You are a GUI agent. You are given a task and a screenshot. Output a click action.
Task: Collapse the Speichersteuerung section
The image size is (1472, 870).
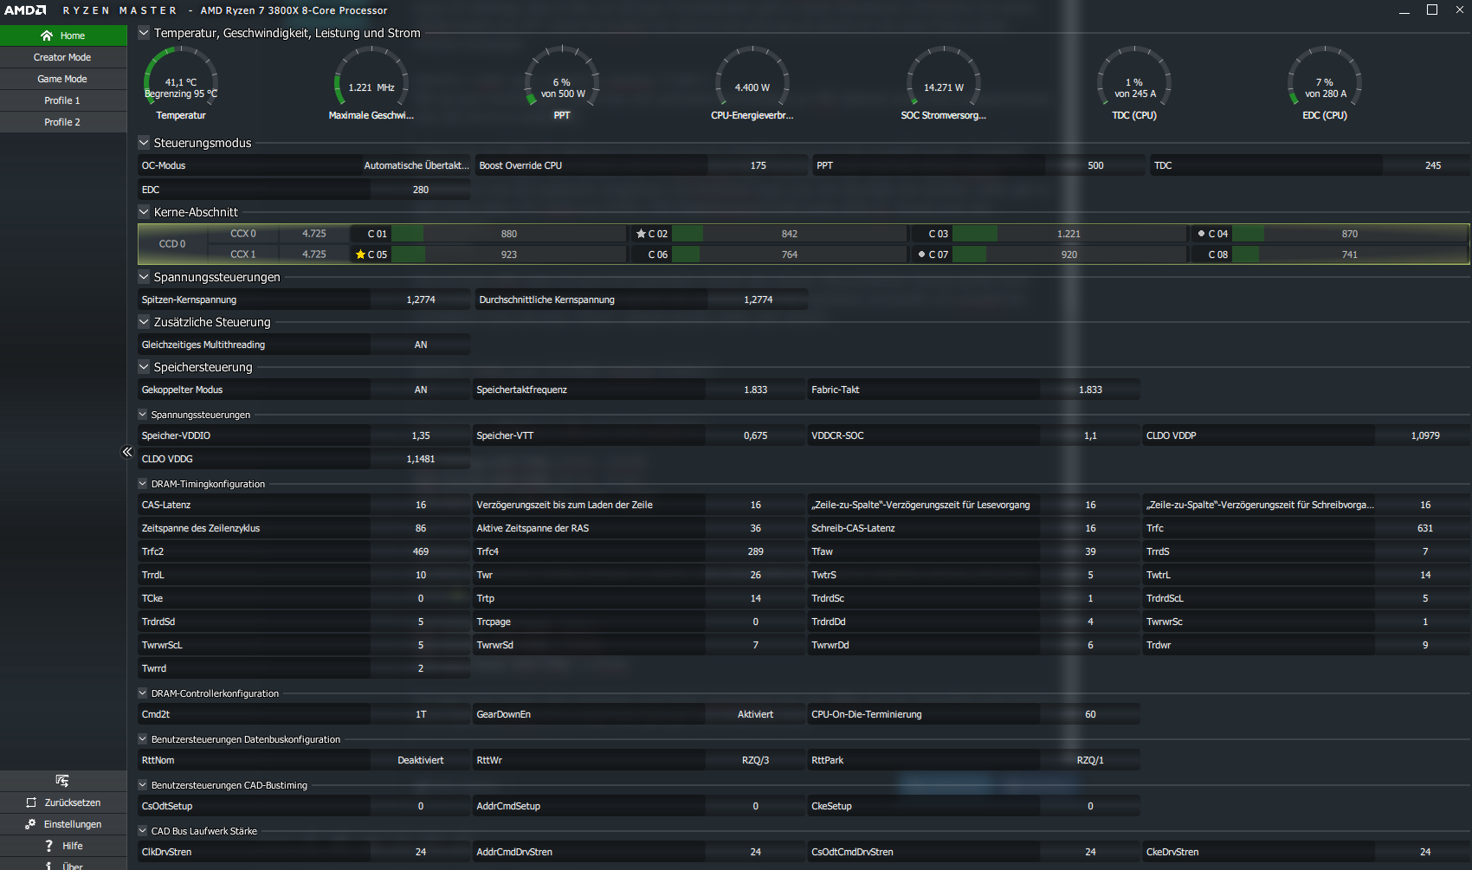click(144, 367)
